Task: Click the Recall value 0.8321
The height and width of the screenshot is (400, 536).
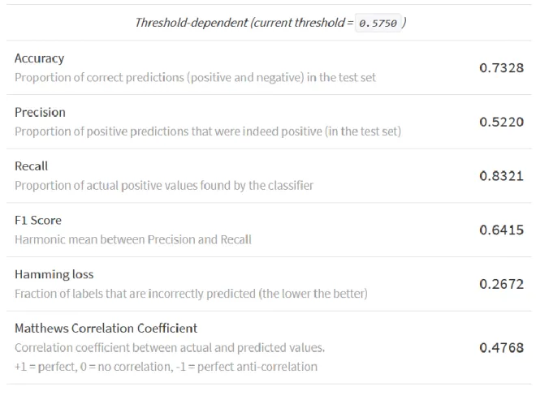Action: pos(501,175)
